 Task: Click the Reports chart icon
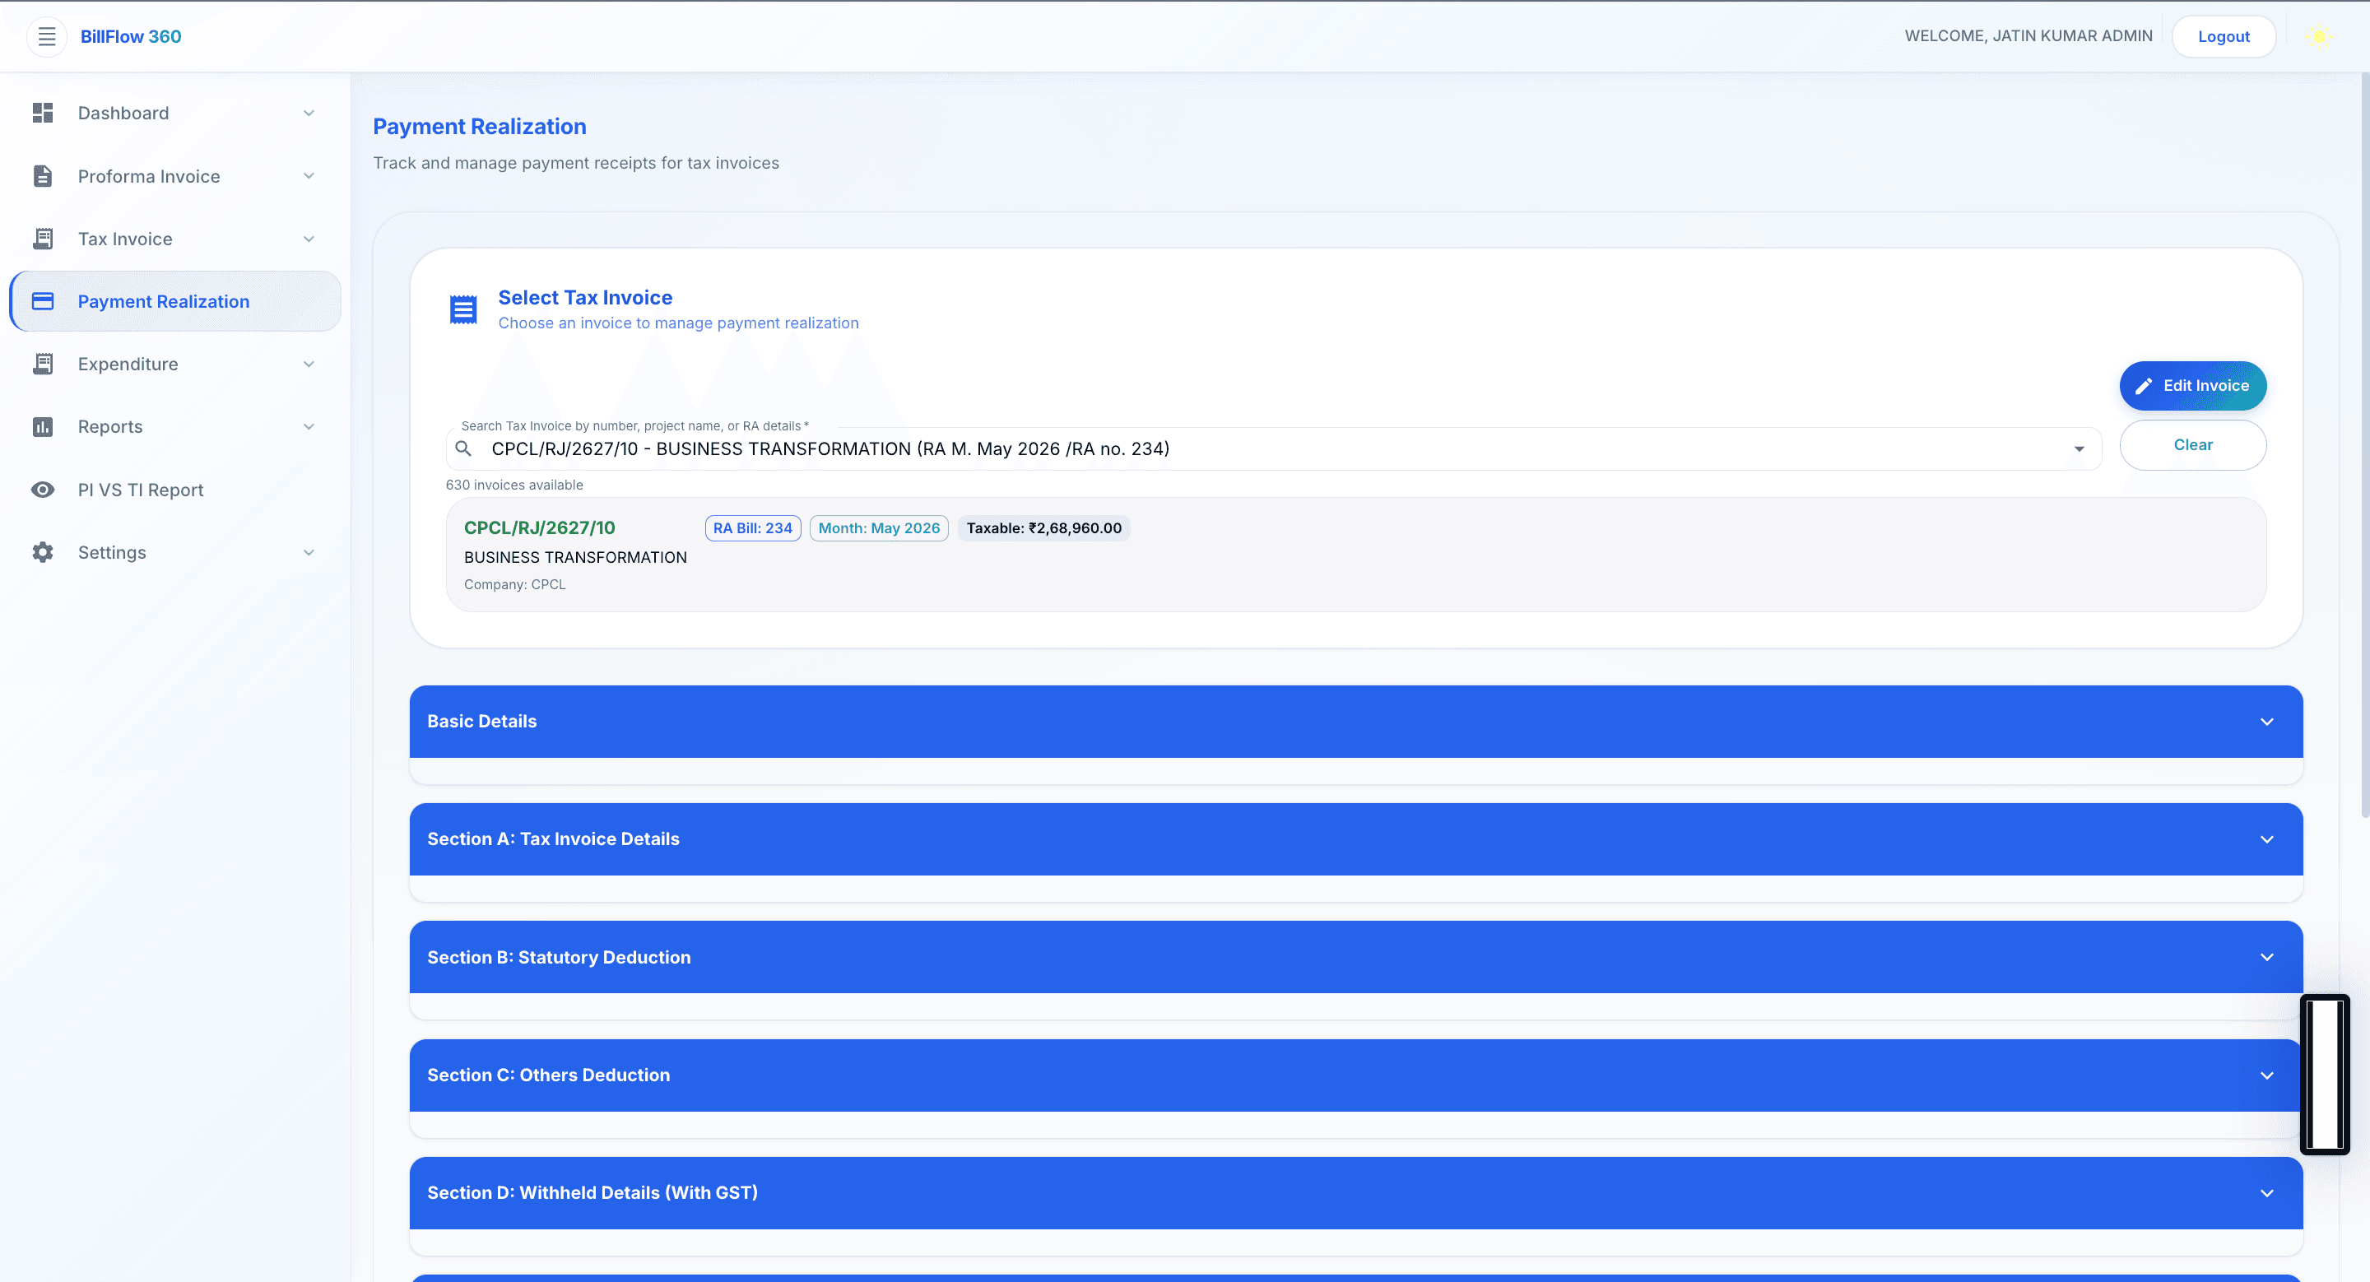click(x=44, y=427)
